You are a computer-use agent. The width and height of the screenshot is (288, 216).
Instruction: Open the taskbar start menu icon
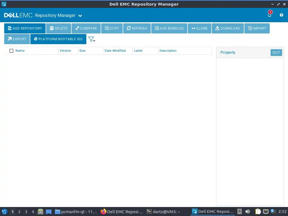coord(4,211)
